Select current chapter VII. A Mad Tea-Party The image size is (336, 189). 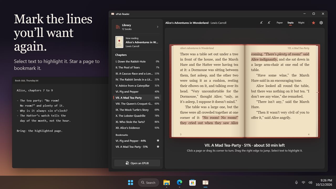click(137, 98)
